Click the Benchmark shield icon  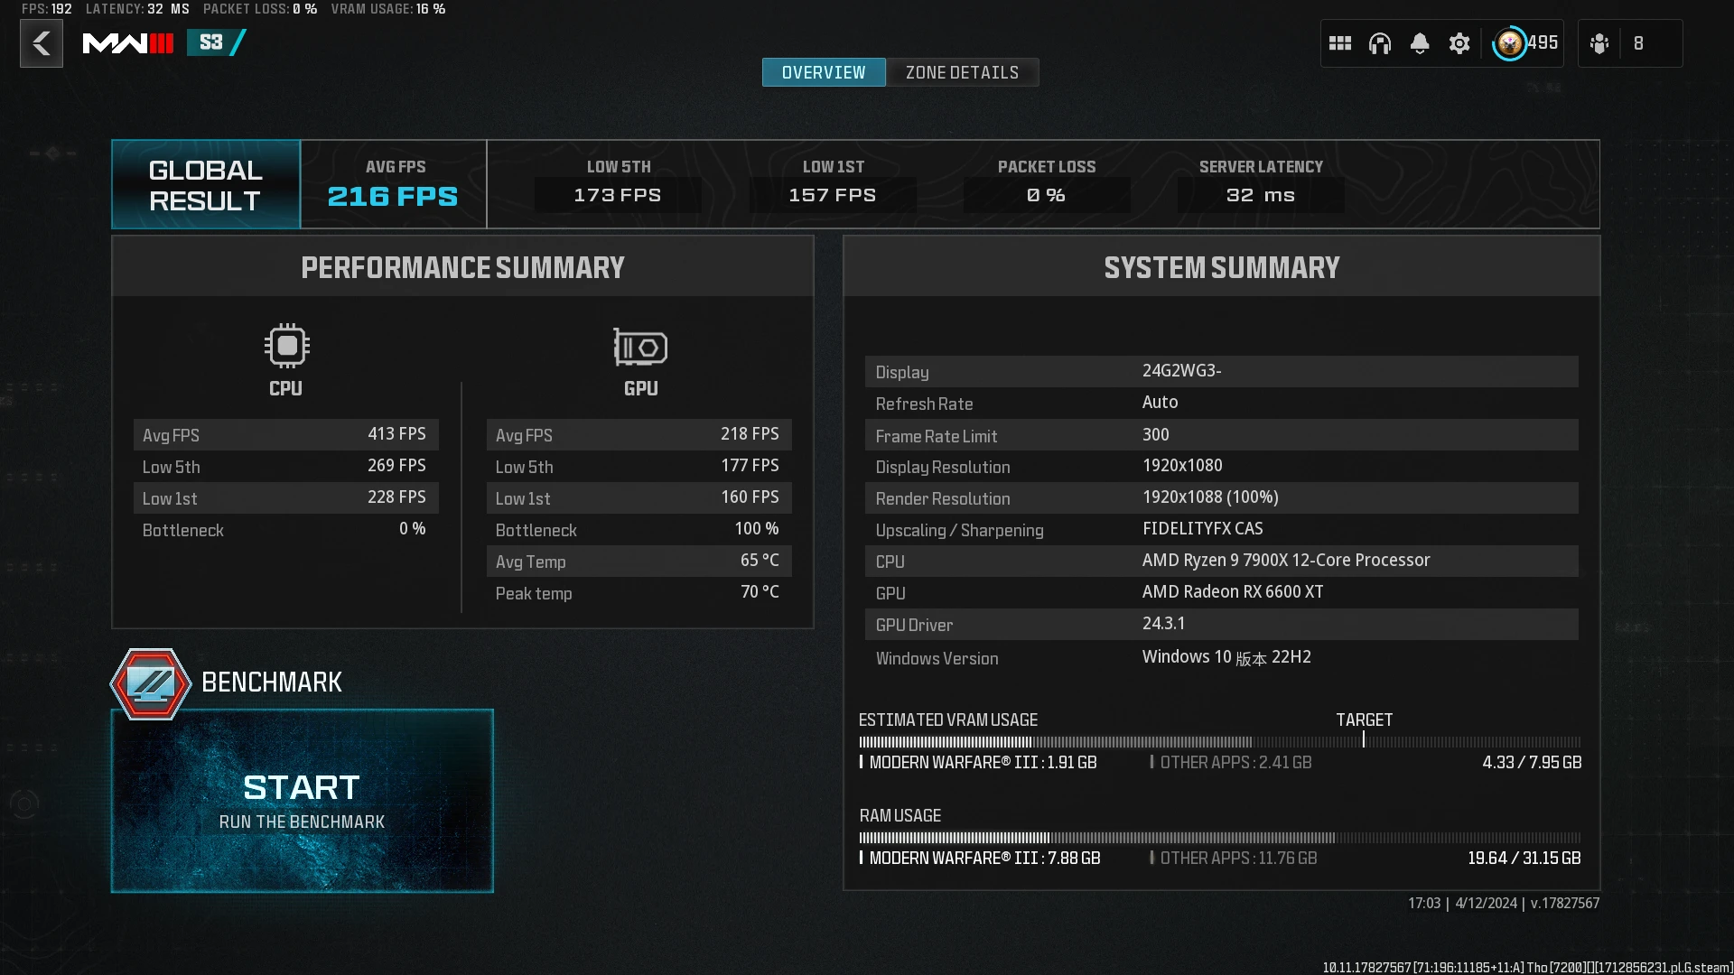coord(150,683)
